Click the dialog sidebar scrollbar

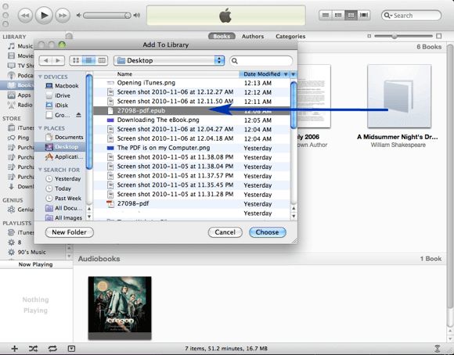(x=89, y=121)
